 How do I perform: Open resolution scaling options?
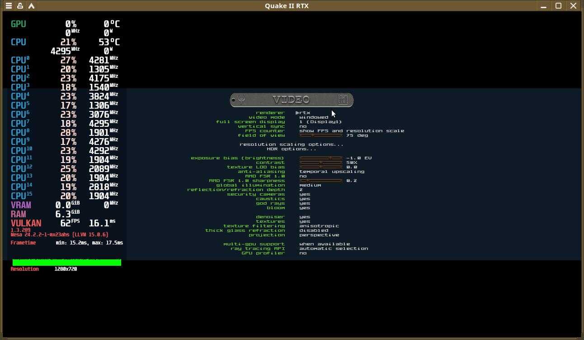tap(292, 144)
